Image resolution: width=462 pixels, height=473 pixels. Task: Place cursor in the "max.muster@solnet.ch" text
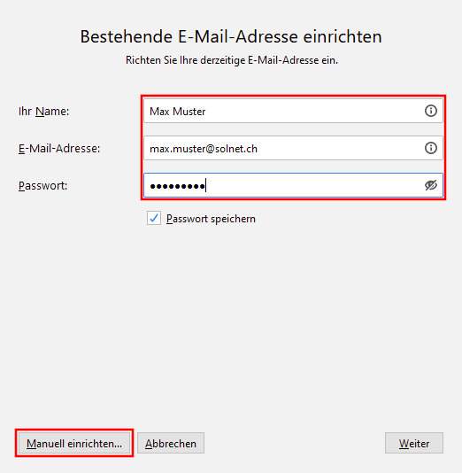tap(204, 149)
